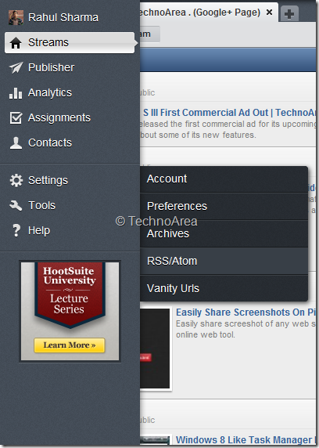Image resolution: width=319 pixels, height=448 pixels.
Task: Add a new tab with plus button
Action: click(x=289, y=14)
